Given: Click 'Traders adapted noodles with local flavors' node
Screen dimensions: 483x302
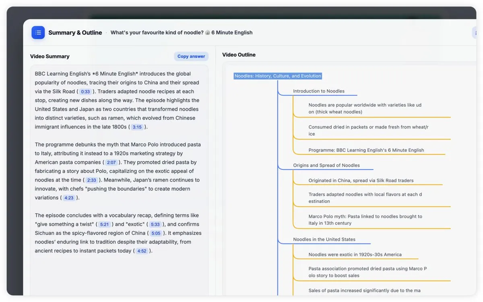Looking at the screenshot, I should [x=365, y=198].
